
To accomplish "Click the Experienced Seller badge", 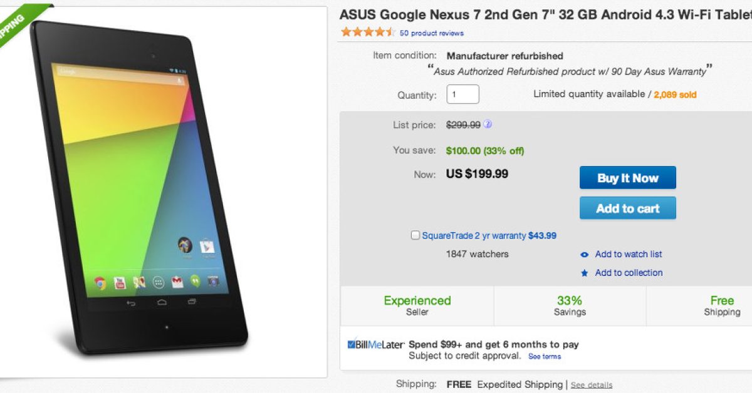I will [x=417, y=305].
